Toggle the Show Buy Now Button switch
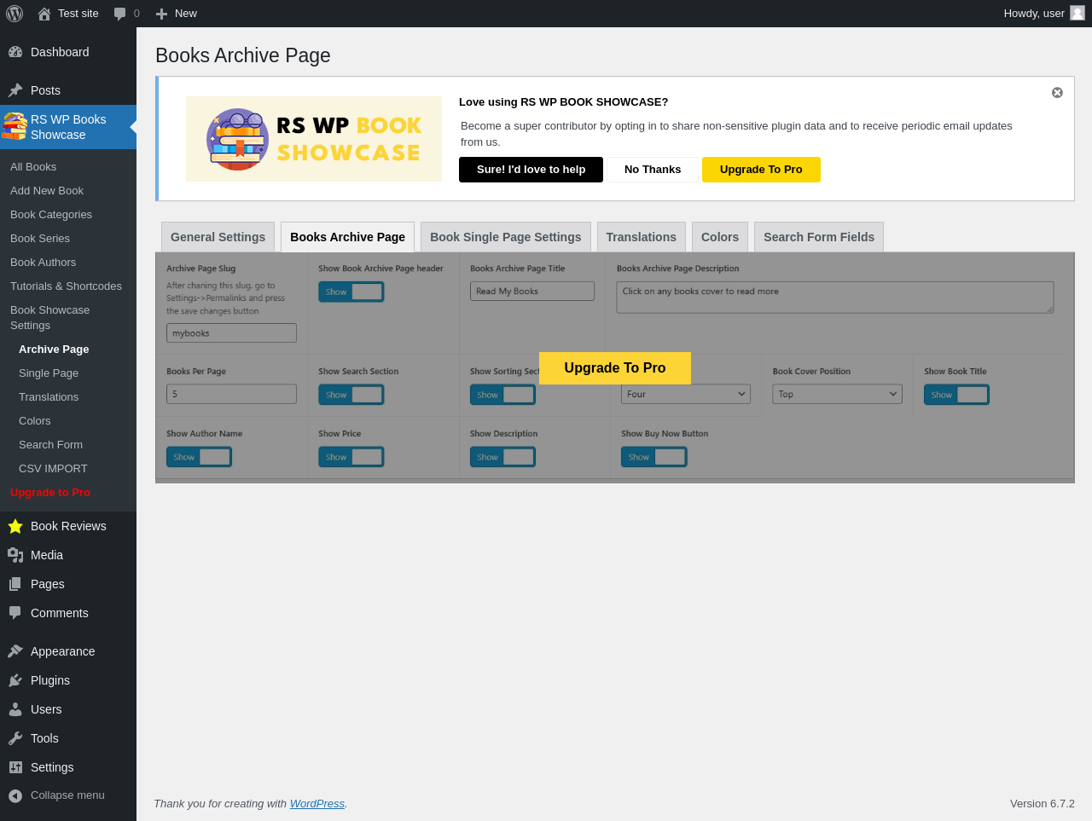1092x821 pixels. coord(654,457)
